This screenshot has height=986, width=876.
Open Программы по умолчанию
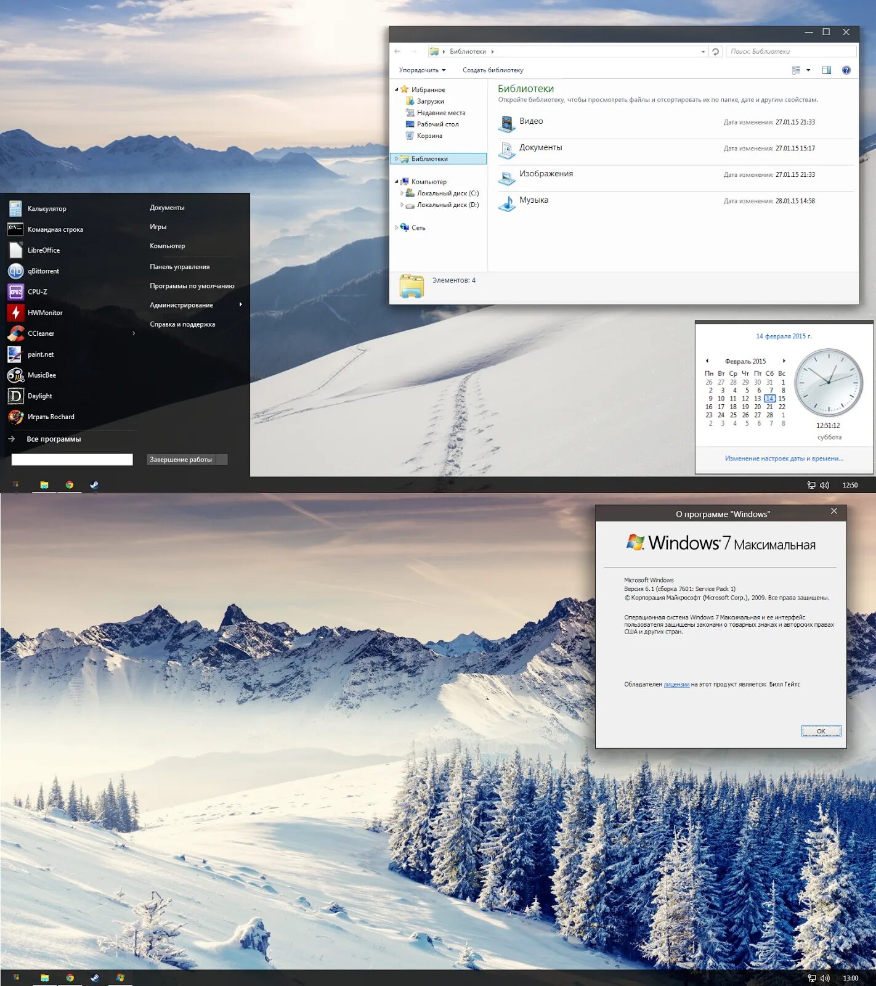tap(192, 286)
